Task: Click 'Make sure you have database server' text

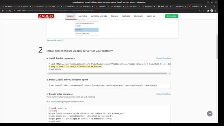Action: [71, 97]
